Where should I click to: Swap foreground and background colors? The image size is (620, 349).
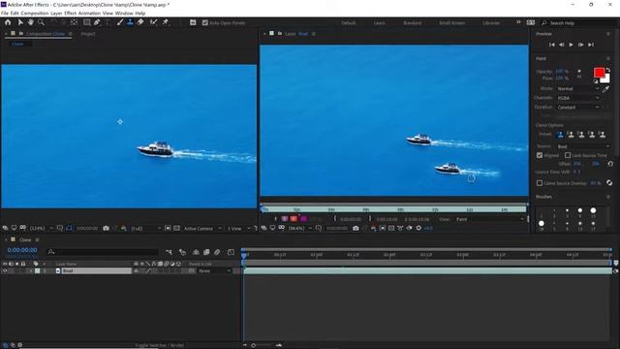pyautogui.click(x=608, y=70)
